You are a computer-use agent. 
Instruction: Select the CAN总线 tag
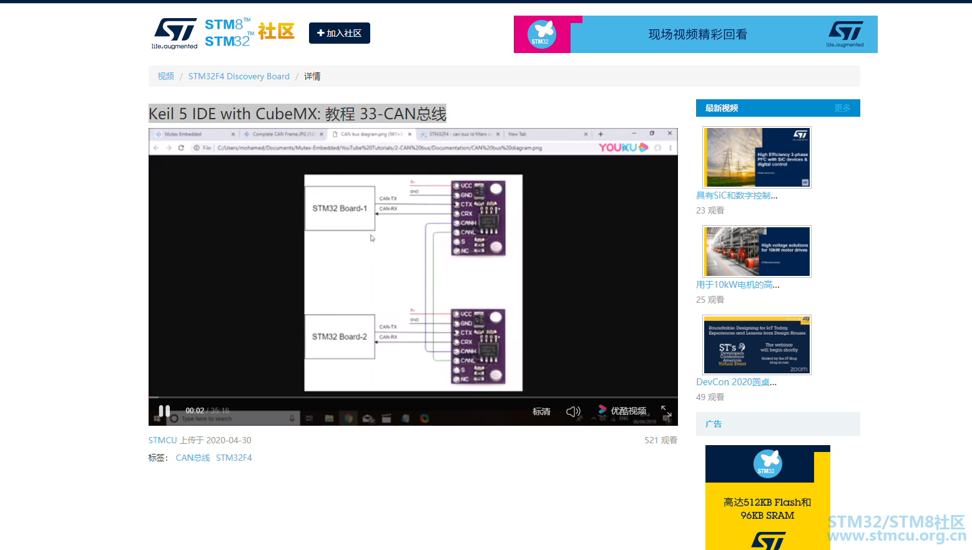pos(193,458)
